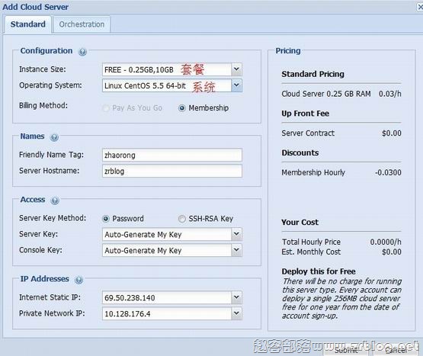Expand the Server Key dropdown
Image resolution: width=423 pixels, height=356 pixels.
pos(236,234)
